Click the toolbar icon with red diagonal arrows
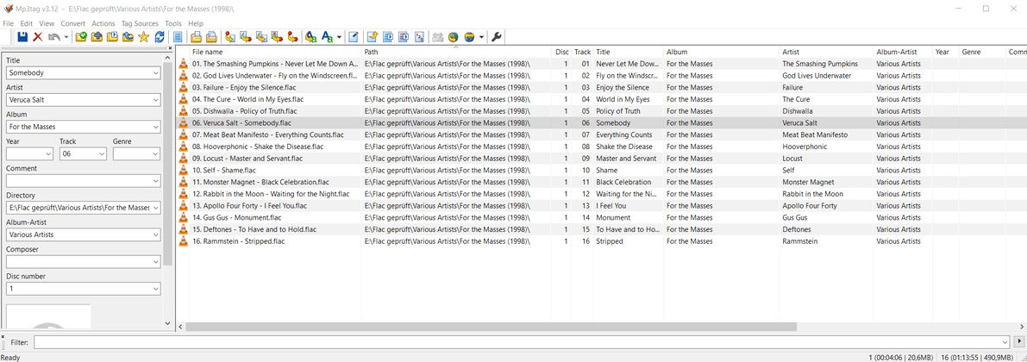This screenshot has height=362, width=1027. point(419,37)
